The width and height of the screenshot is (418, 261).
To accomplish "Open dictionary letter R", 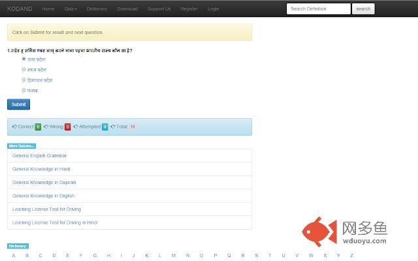I will (x=243, y=255).
